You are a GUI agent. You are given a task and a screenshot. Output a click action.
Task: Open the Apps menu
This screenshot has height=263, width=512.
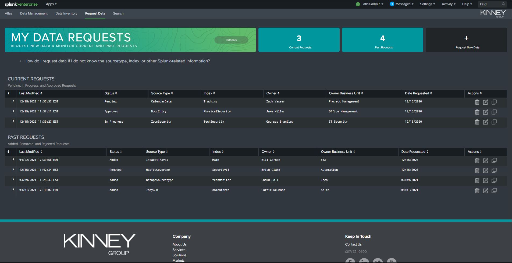tap(51, 4)
